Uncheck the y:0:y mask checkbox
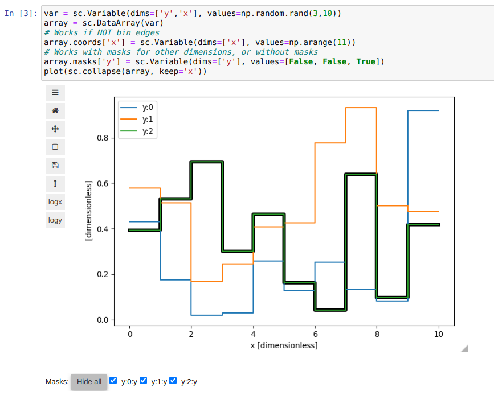The width and height of the screenshot is (494, 395). coord(113,380)
